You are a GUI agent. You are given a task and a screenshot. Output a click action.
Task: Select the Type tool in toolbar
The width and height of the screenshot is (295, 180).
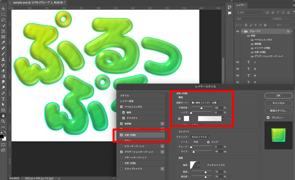click(x=3, y=99)
